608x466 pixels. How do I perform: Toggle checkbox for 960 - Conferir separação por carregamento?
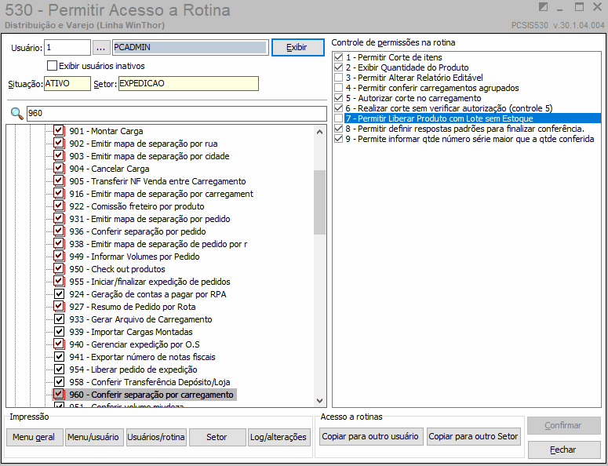(x=59, y=395)
